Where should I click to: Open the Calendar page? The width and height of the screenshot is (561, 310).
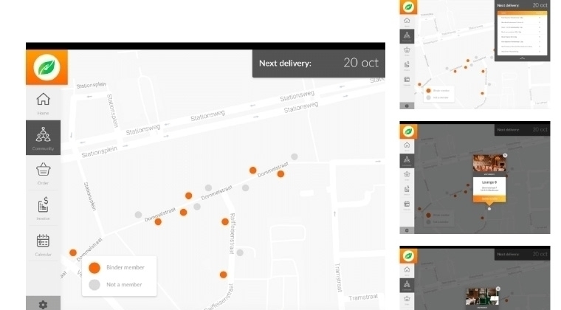tap(44, 243)
